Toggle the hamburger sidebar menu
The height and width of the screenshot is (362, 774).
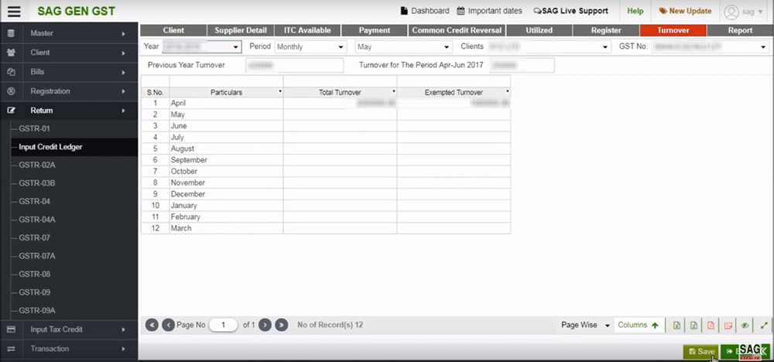[14, 11]
